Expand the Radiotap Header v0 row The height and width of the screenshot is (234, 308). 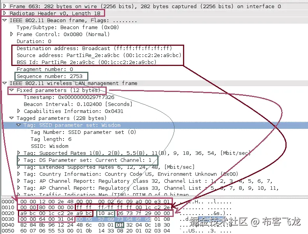pos(5,13)
